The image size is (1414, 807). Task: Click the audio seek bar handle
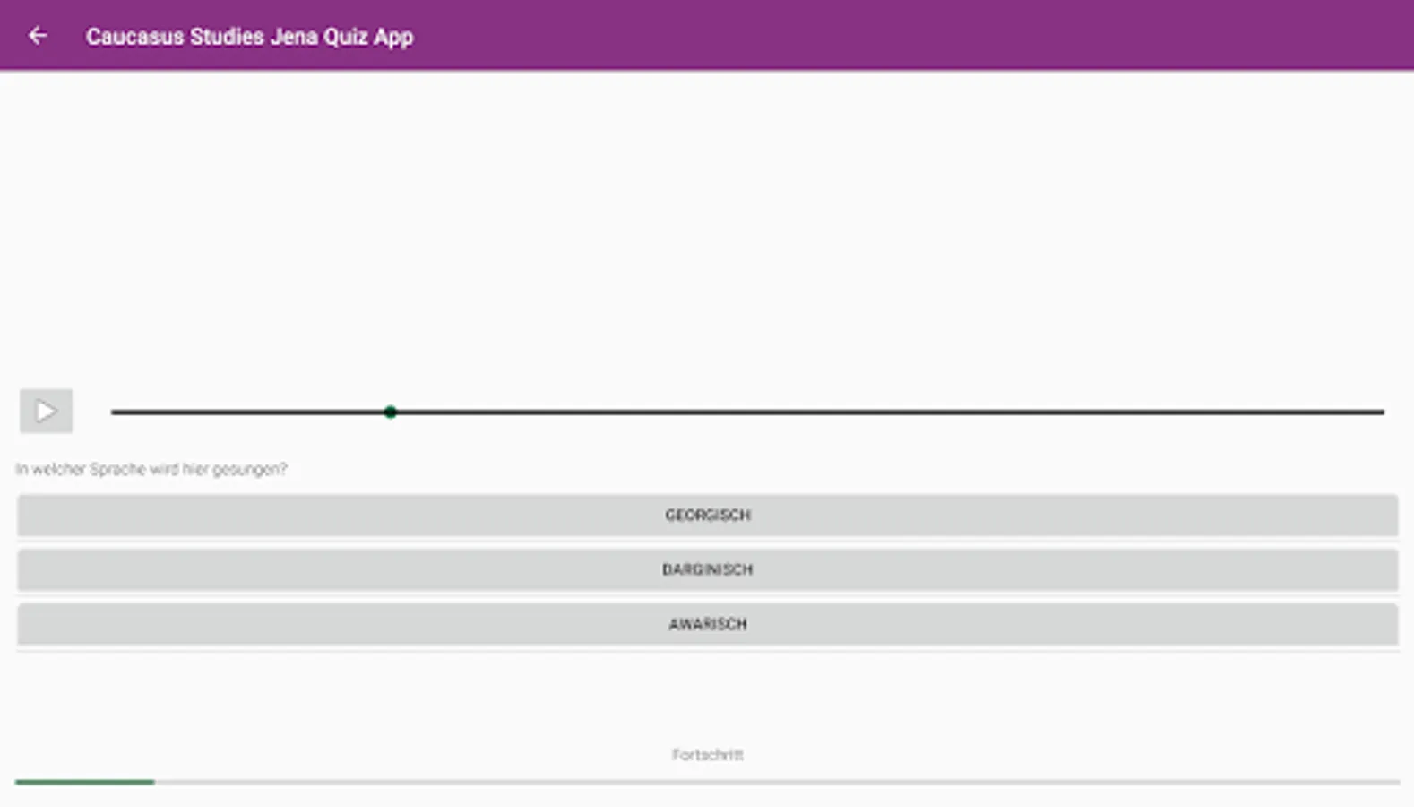(391, 412)
